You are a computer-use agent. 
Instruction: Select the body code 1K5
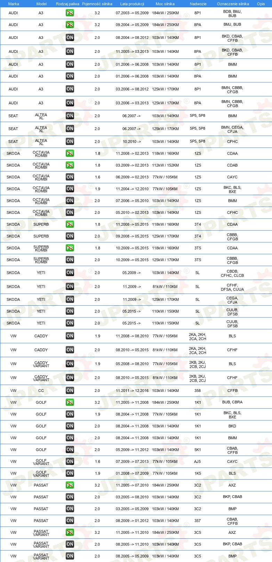click(198, 473)
